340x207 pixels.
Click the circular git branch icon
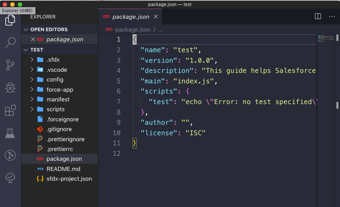click(10, 155)
